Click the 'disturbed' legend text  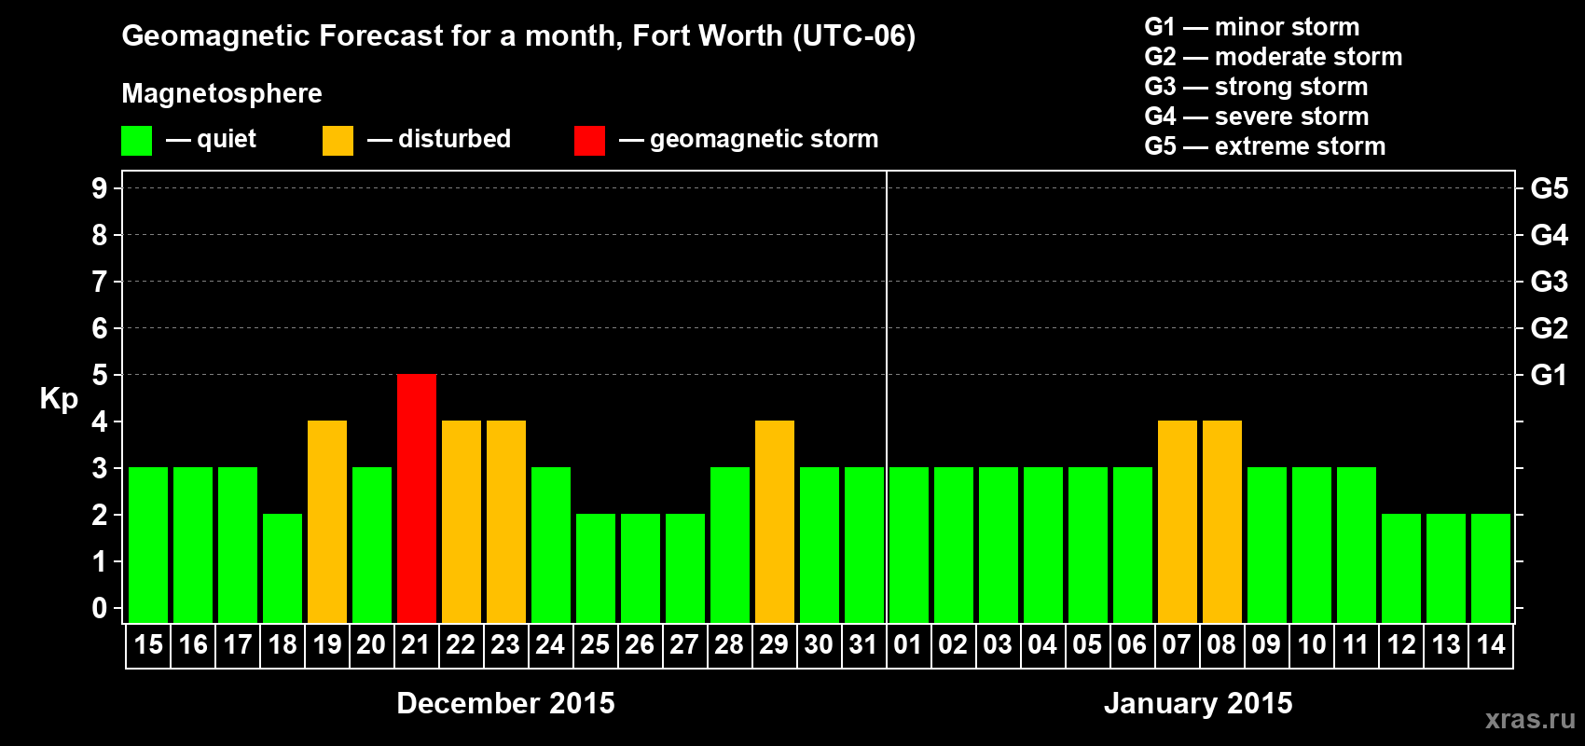454,139
